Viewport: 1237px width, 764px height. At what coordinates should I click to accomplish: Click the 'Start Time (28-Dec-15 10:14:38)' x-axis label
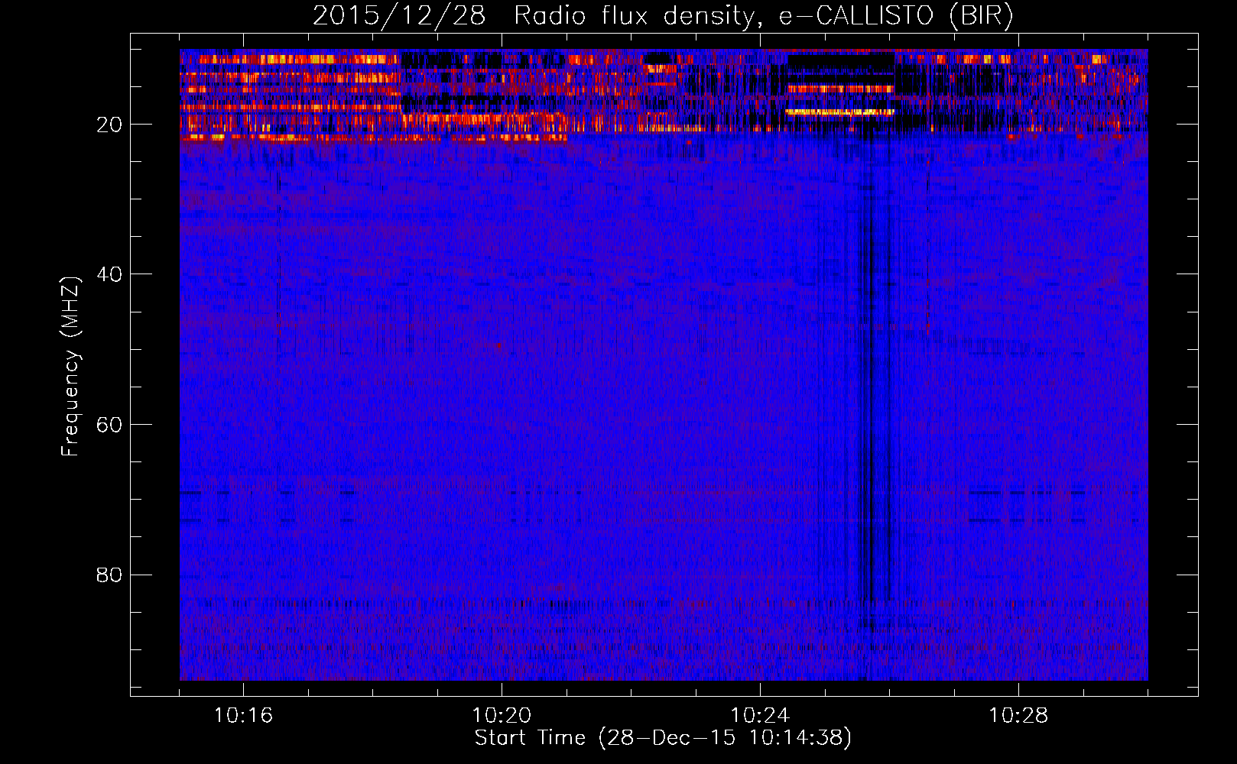[x=663, y=738]
